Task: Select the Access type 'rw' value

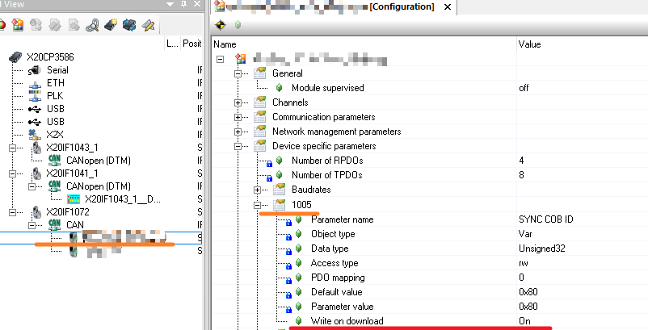Action: [524, 263]
